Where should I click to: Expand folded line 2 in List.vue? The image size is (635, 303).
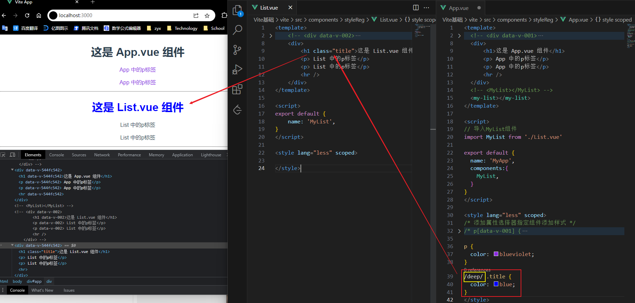click(x=271, y=36)
